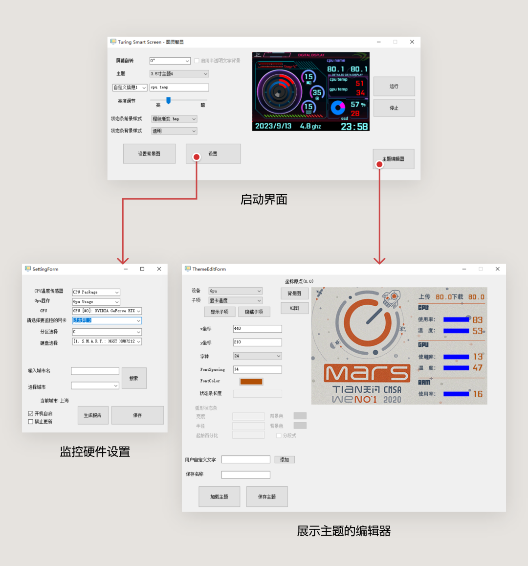Minimize the ThemeEditForm window
Image resolution: width=528 pixels, height=566 pixels.
[464, 269]
